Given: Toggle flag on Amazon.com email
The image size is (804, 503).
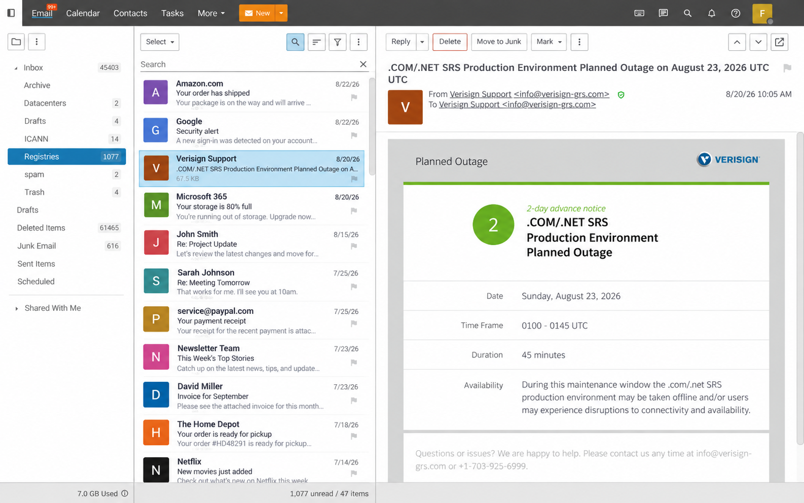Looking at the screenshot, I should tap(354, 97).
